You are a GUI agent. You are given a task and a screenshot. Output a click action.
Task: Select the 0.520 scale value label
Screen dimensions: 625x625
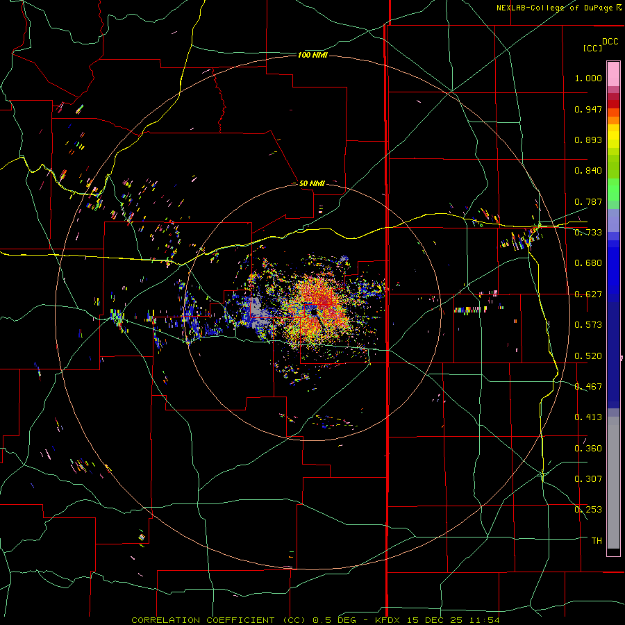[588, 356]
